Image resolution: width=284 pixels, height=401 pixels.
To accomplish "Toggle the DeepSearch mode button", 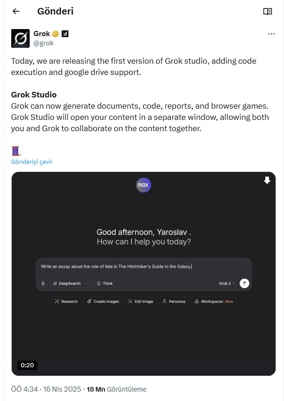I will click(67, 283).
